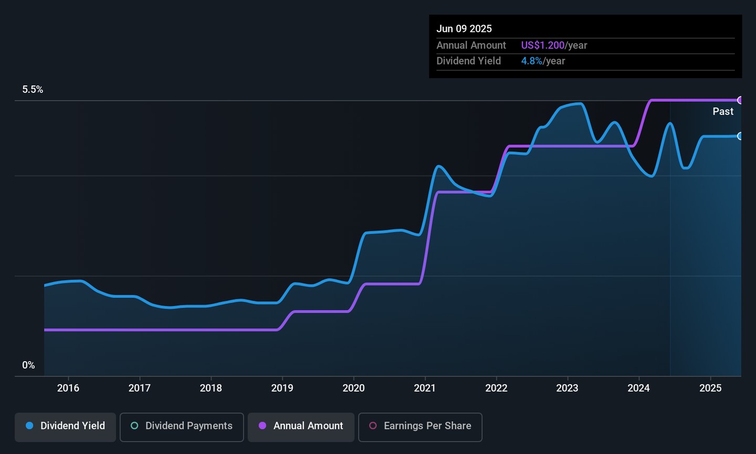Click the 'Annual Amount' label in tooltip
This screenshot has width=756, height=454.
click(471, 46)
